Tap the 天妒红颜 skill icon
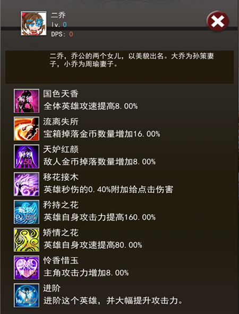The width and height of the screenshot is (239, 314). point(27,156)
